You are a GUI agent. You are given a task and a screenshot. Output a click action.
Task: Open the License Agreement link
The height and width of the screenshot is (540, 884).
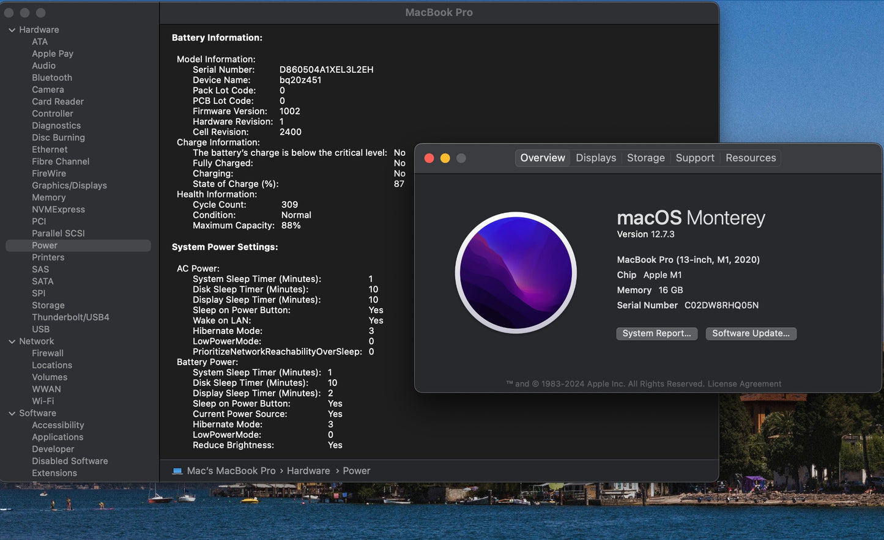coord(744,384)
